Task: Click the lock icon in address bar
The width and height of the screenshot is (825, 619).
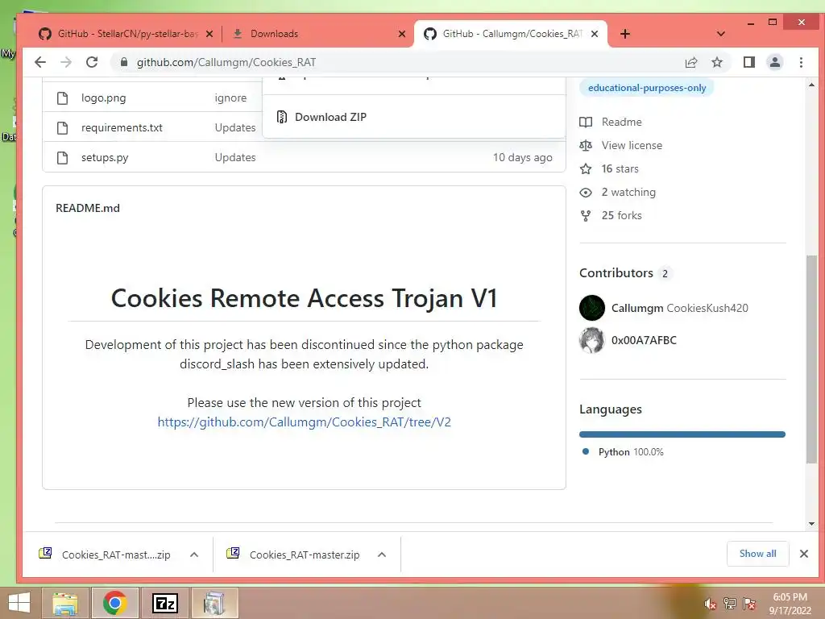Action: 123,62
